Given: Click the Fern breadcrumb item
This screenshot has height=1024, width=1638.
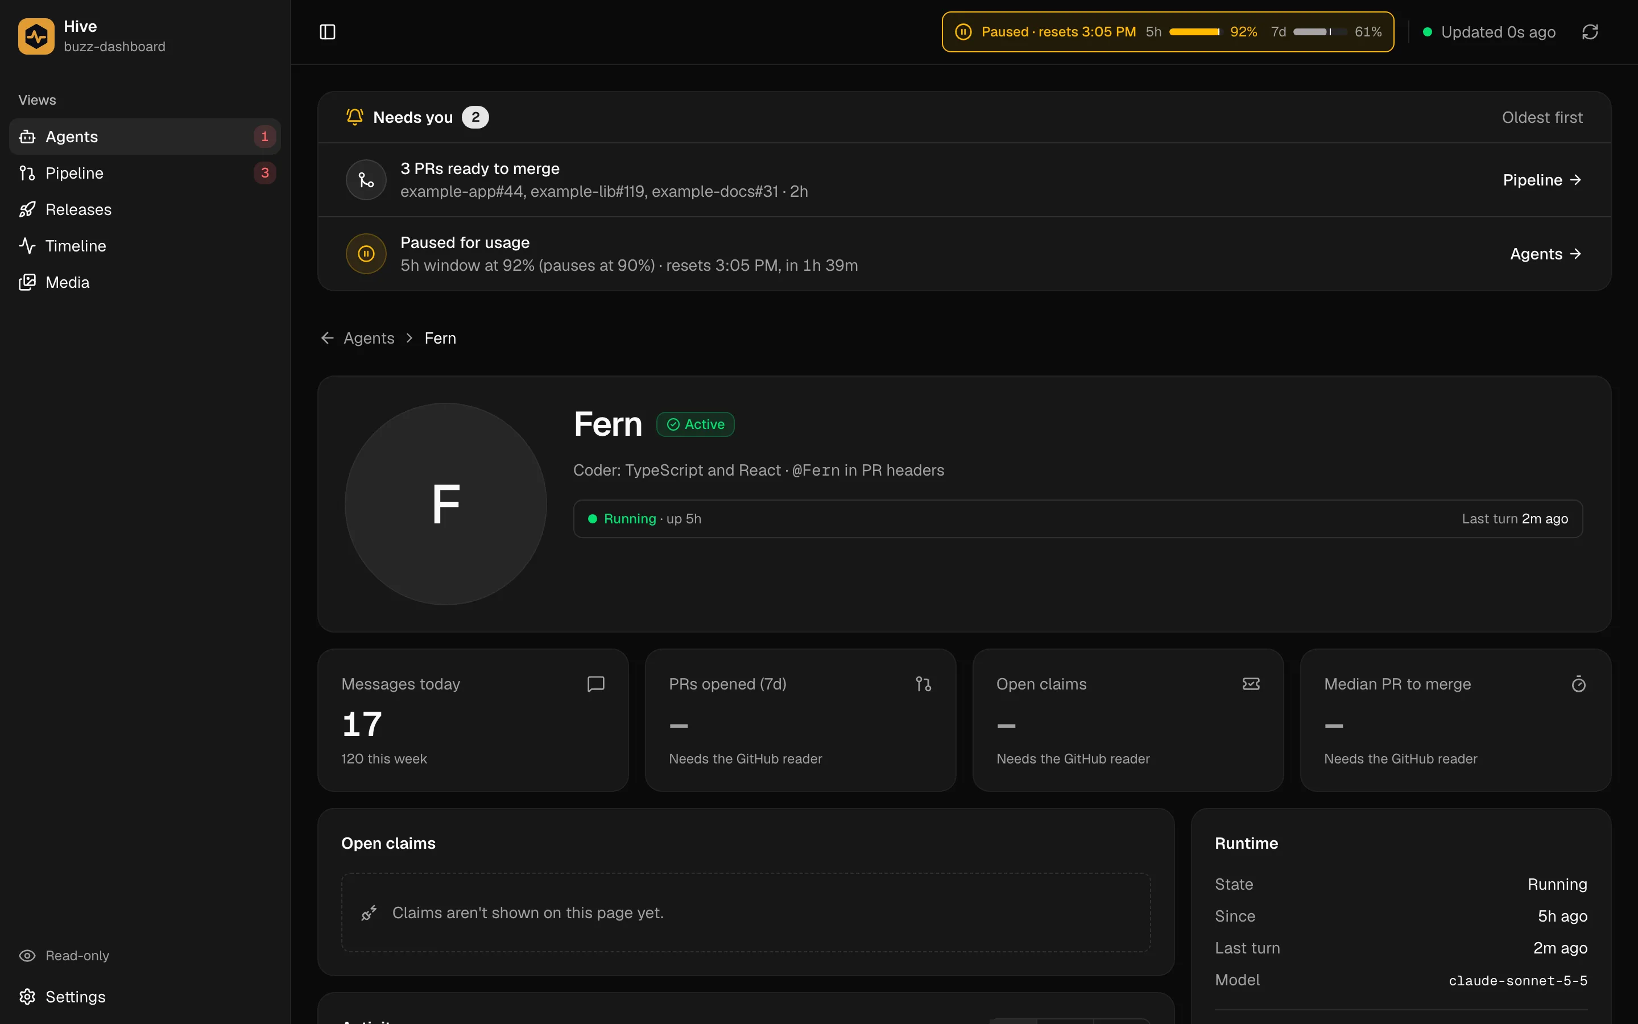Looking at the screenshot, I should pos(440,338).
